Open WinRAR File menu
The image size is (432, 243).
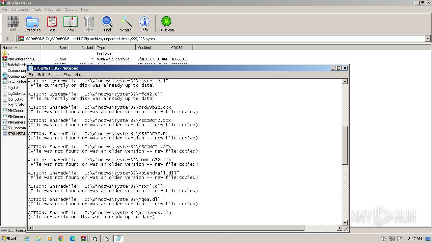[4, 9]
